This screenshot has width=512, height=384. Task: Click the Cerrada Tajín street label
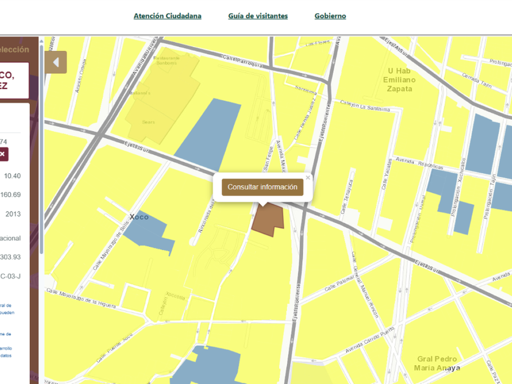pyautogui.click(x=477, y=80)
